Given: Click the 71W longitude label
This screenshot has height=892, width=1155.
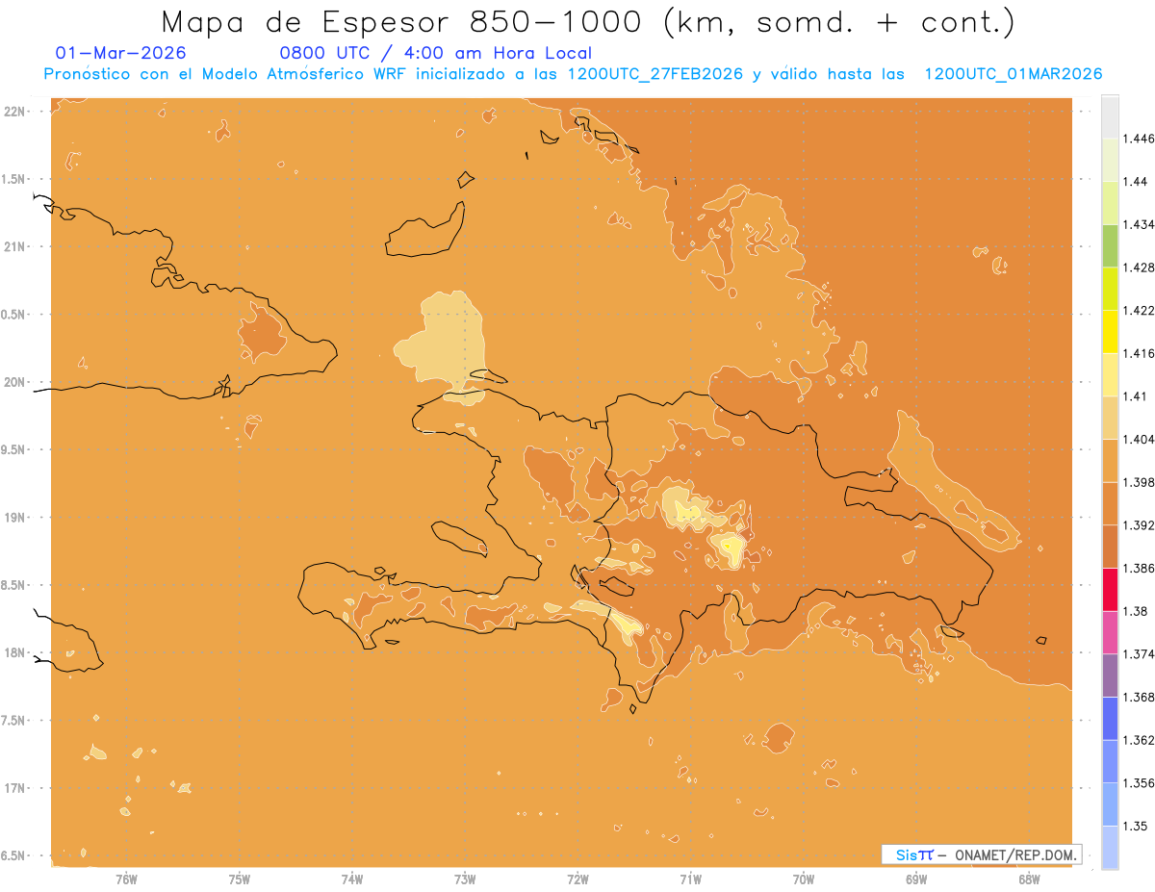Looking at the screenshot, I should tap(690, 879).
